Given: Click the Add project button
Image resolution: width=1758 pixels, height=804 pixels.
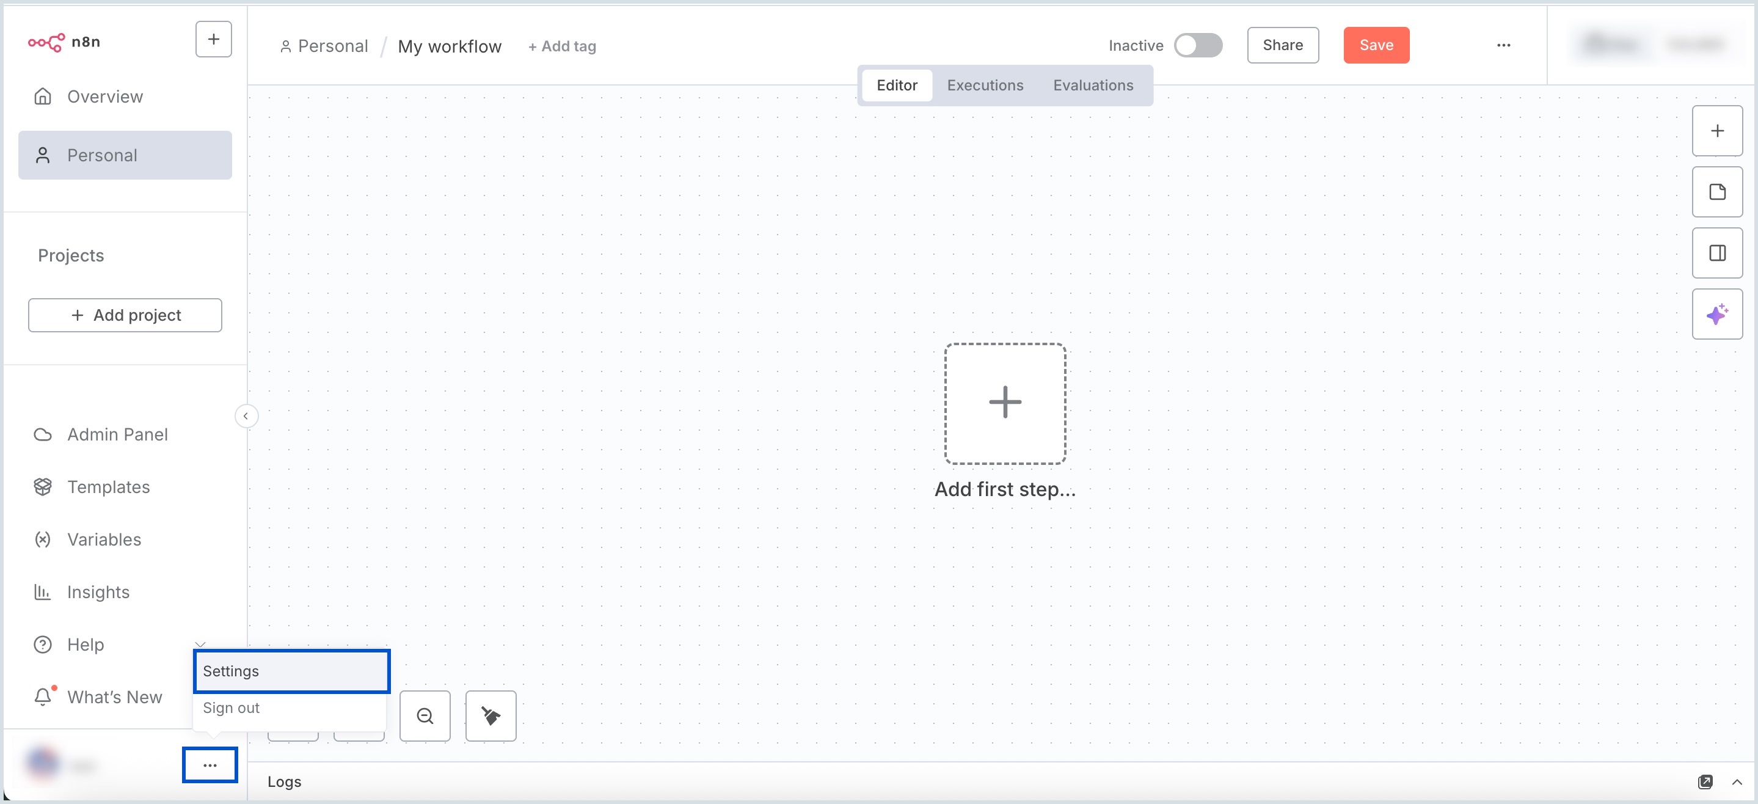Looking at the screenshot, I should (x=125, y=315).
